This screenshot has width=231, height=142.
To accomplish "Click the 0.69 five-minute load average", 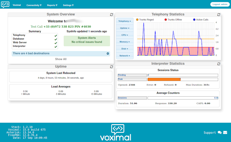I will point(61,91).
